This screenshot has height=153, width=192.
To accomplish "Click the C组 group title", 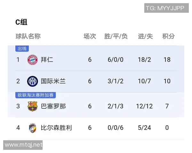I will (21, 22).
